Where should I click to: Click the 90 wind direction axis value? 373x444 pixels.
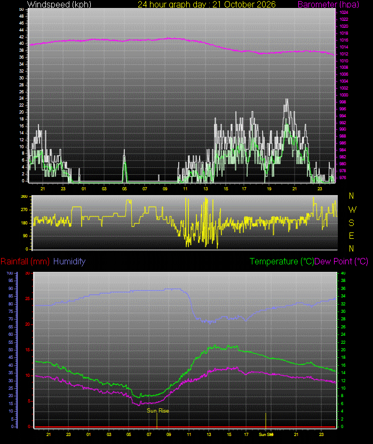coord(26,236)
